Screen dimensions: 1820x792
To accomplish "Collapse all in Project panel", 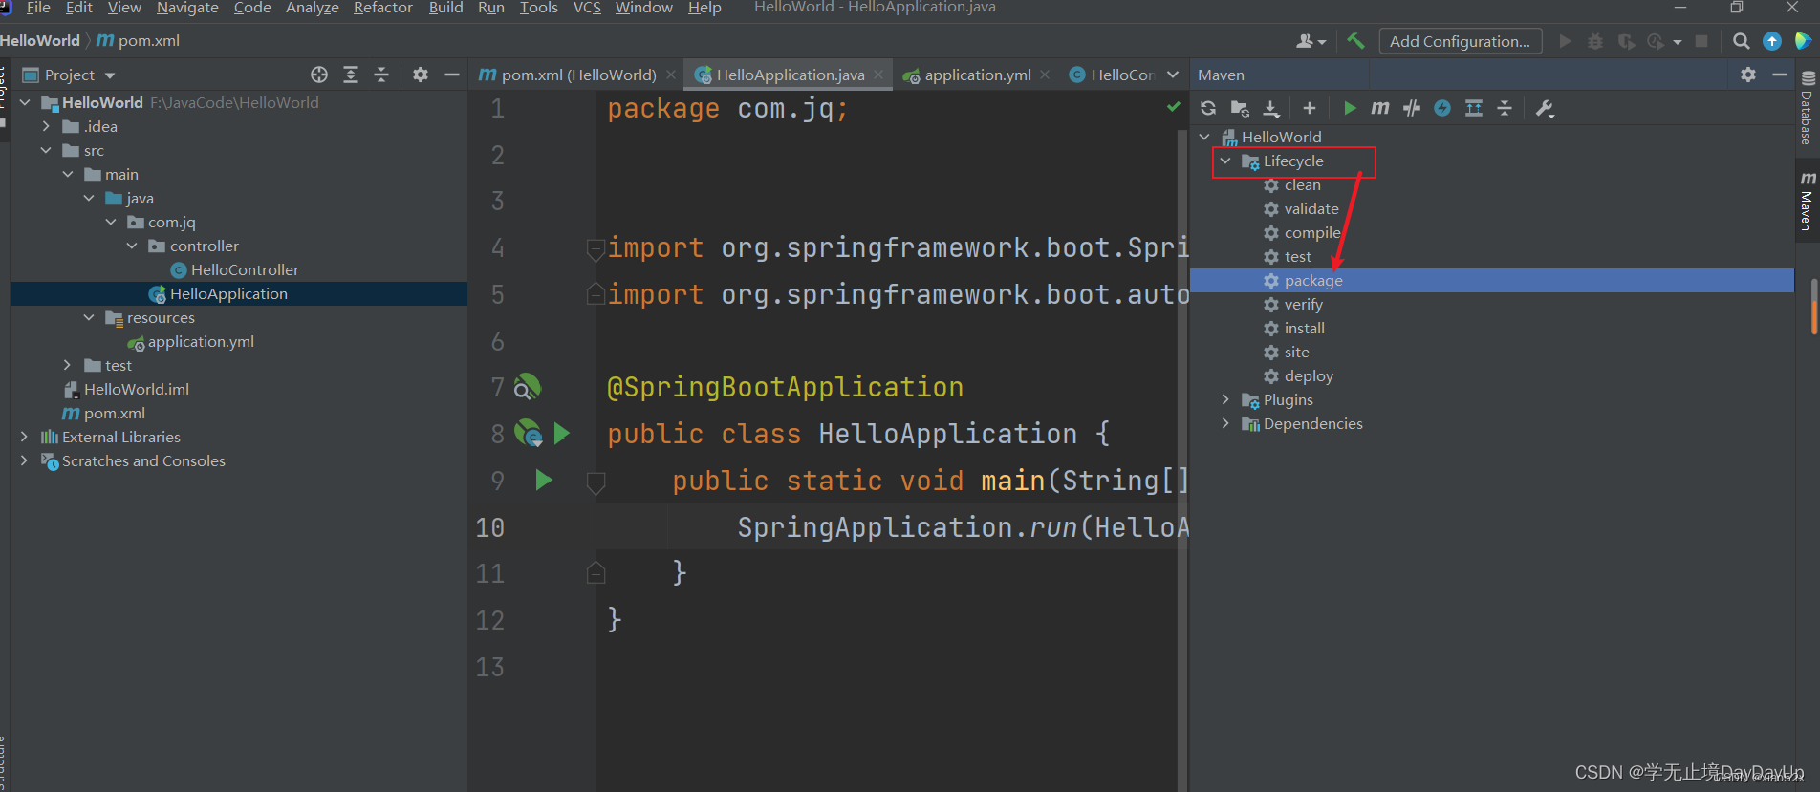I will click(x=381, y=75).
